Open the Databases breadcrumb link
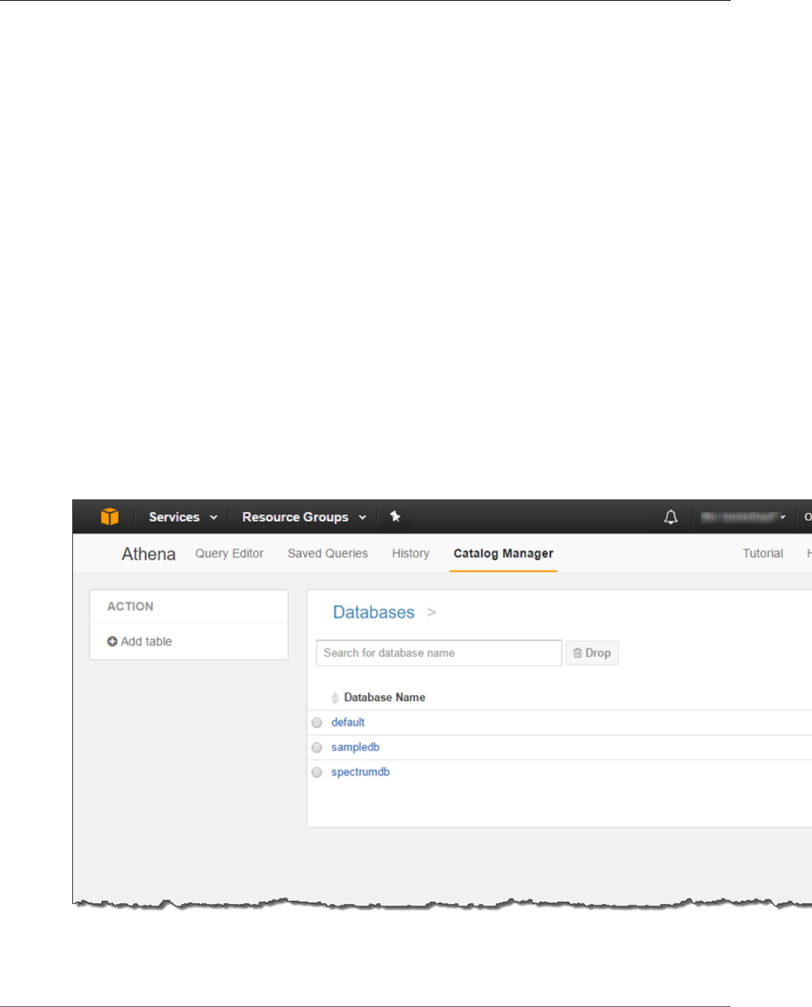The height and width of the screenshot is (1007, 812). pyautogui.click(x=374, y=612)
